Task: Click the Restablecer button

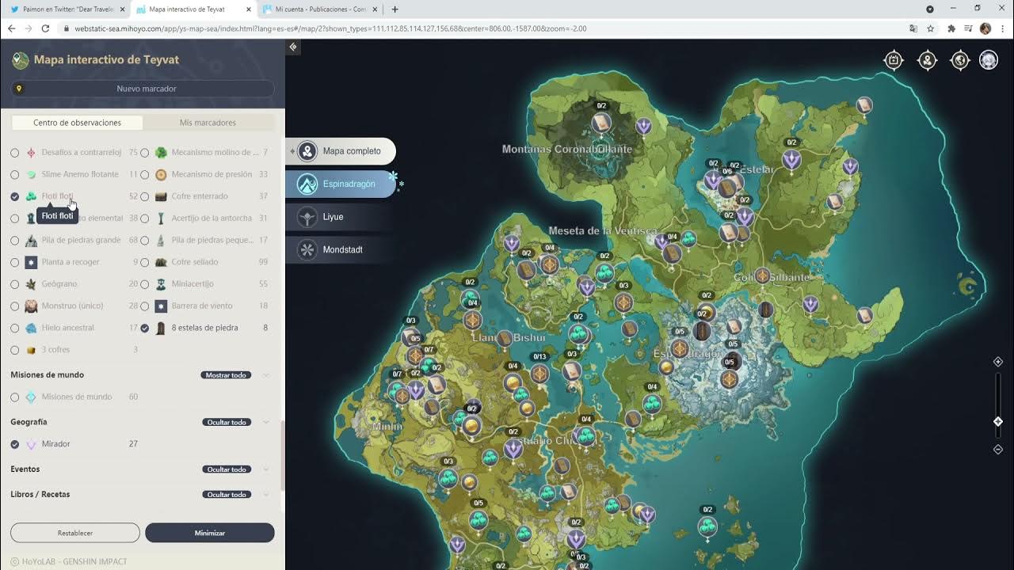Action: pyautogui.click(x=75, y=533)
